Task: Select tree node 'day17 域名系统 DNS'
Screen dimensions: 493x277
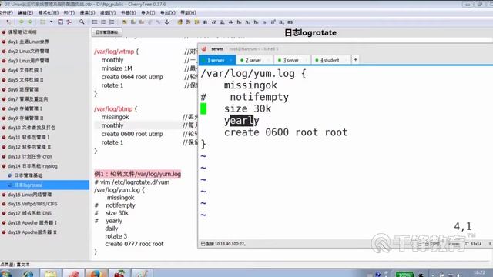Action: coord(29,213)
